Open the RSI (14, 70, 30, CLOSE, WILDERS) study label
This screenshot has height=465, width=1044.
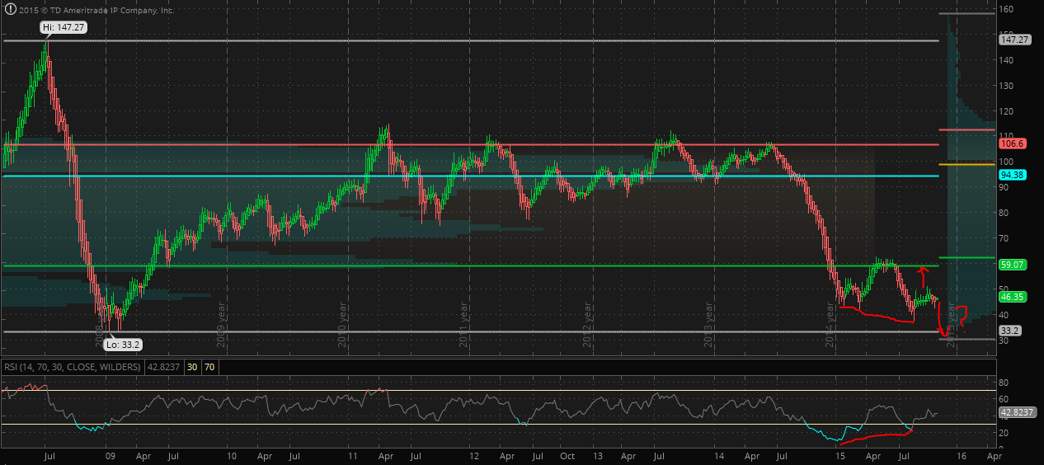[x=73, y=365]
